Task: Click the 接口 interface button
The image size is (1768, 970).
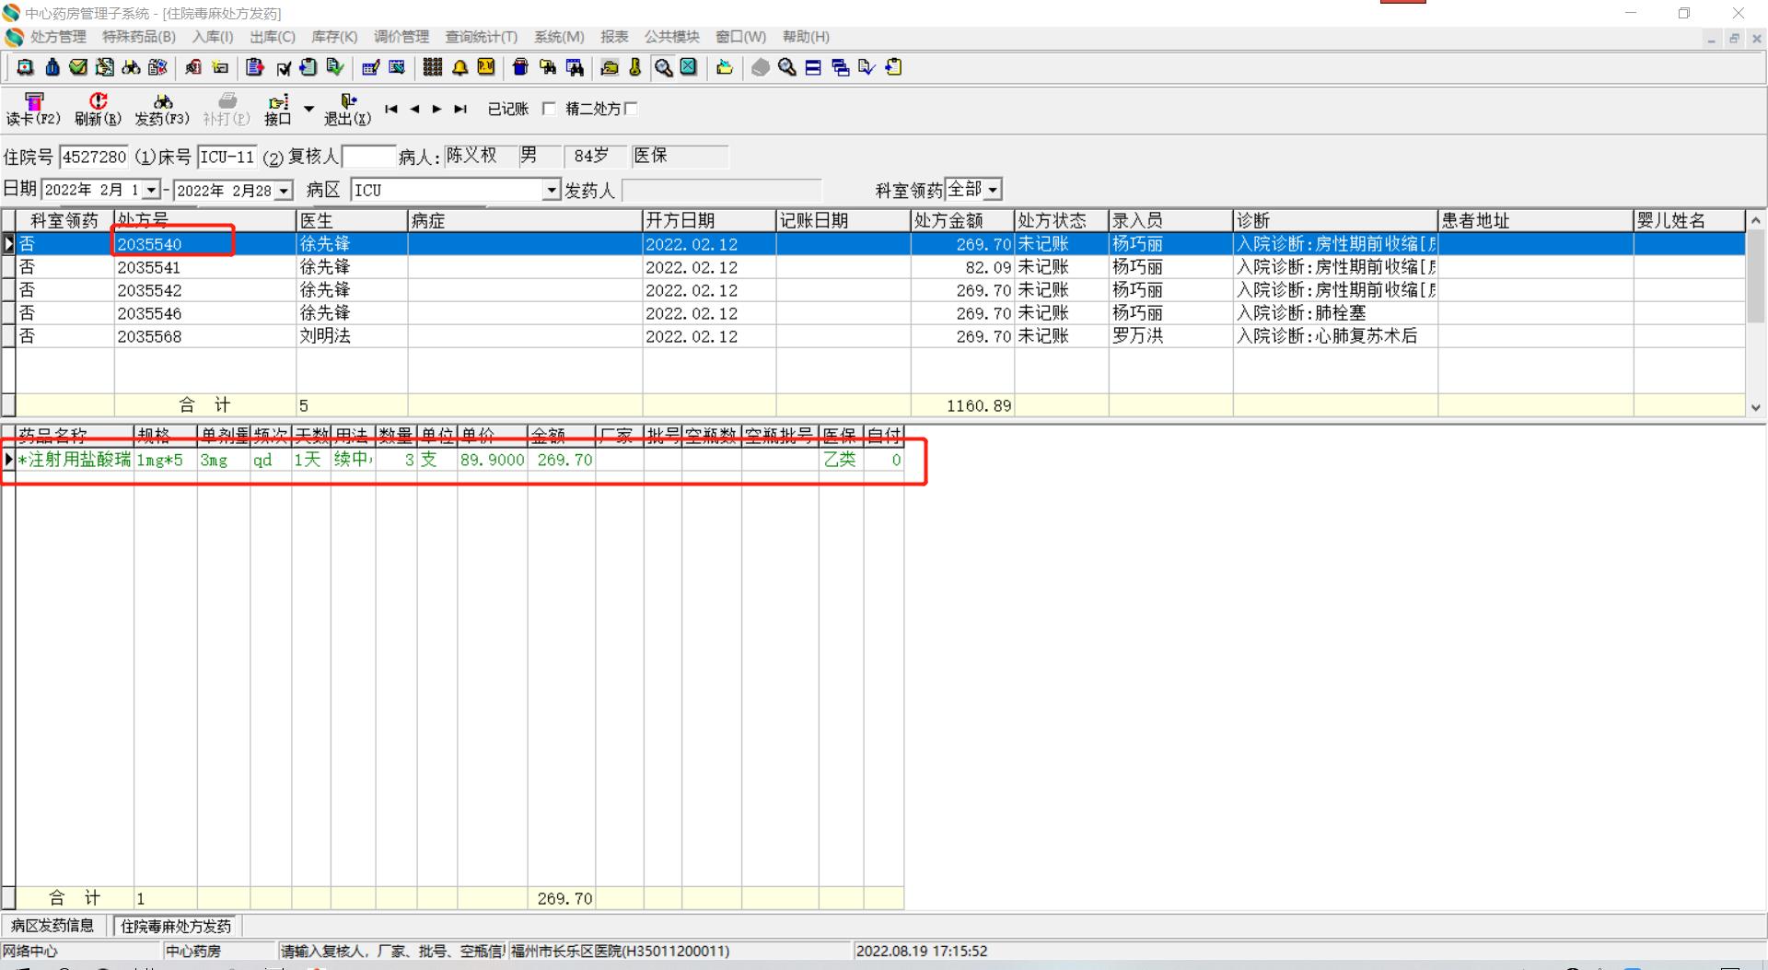Action: (x=278, y=109)
